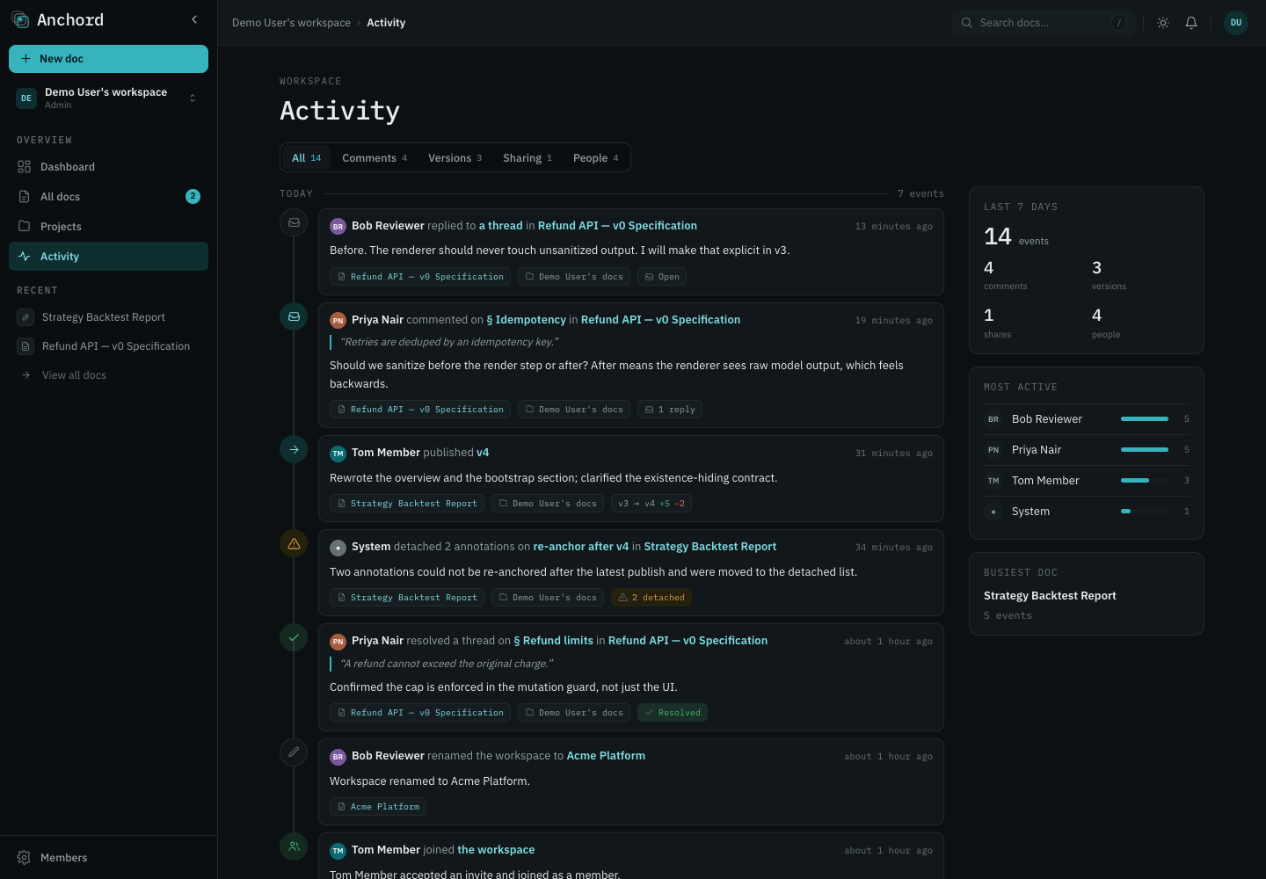Image resolution: width=1266 pixels, height=879 pixels.
Task: Open Projects in the sidebar
Action: click(x=108, y=227)
